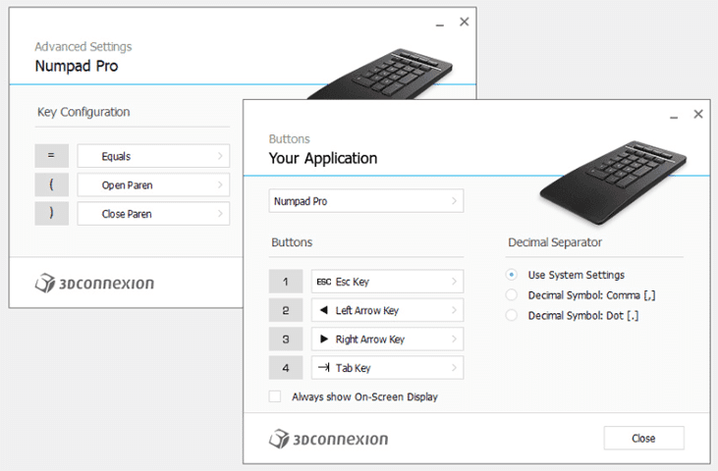Choose Decimal Symbol: Comma option
The width and height of the screenshot is (718, 471).
511,295
